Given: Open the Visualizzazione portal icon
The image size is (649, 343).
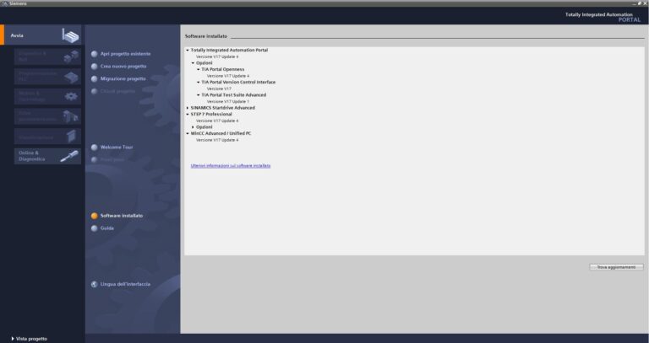Looking at the screenshot, I should [71, 137].
